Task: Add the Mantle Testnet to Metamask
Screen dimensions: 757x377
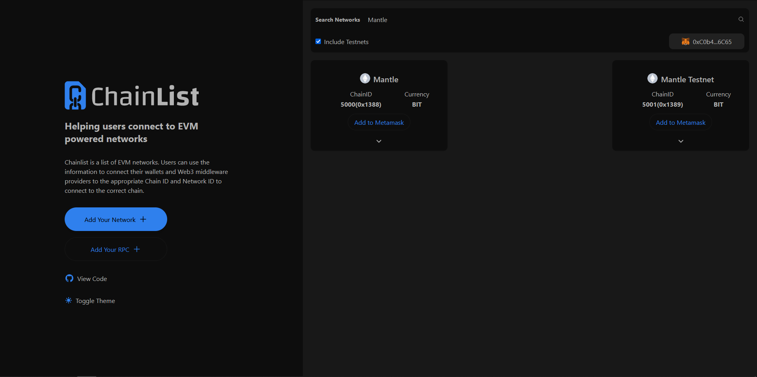Action: pyautogui.click(x=681, y=123)
